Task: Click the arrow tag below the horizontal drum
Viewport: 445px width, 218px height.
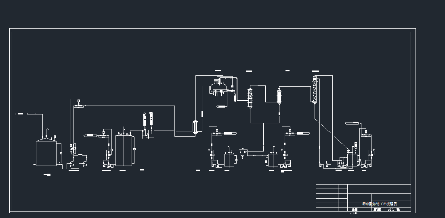Action: point(222,106)
